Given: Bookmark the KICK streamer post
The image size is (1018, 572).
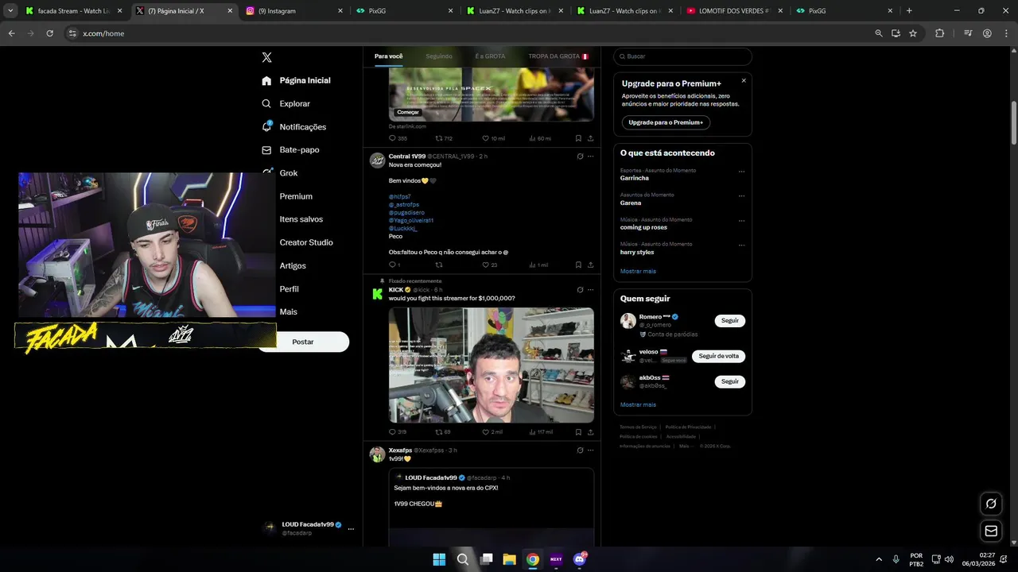Looking at the screenshot, I should click(x=578, y=432).
